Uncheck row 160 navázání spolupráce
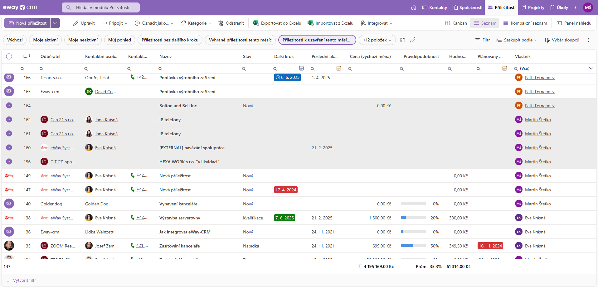 [9, 147]
